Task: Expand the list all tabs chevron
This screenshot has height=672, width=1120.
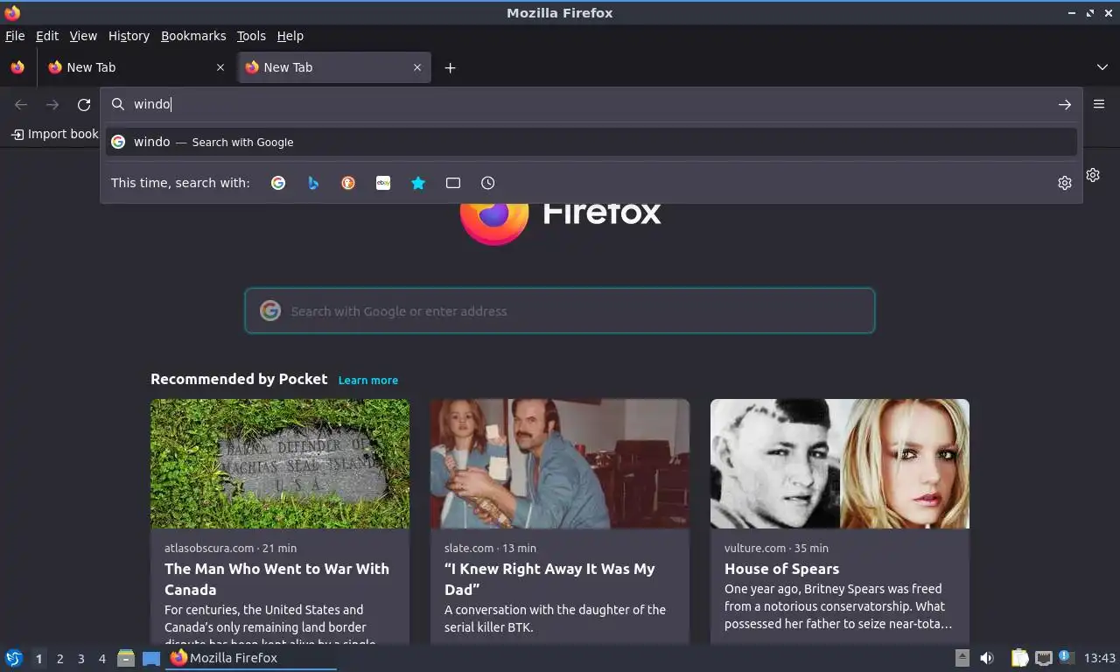Action: click(1102, 67)
